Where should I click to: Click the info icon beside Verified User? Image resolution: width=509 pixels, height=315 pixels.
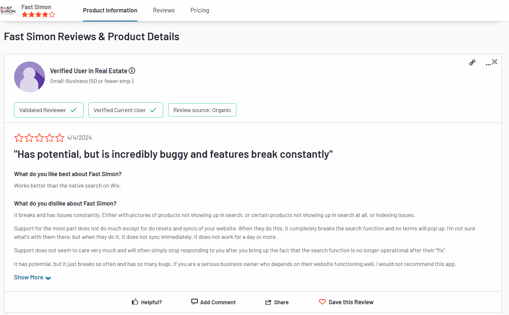(132, 71)
